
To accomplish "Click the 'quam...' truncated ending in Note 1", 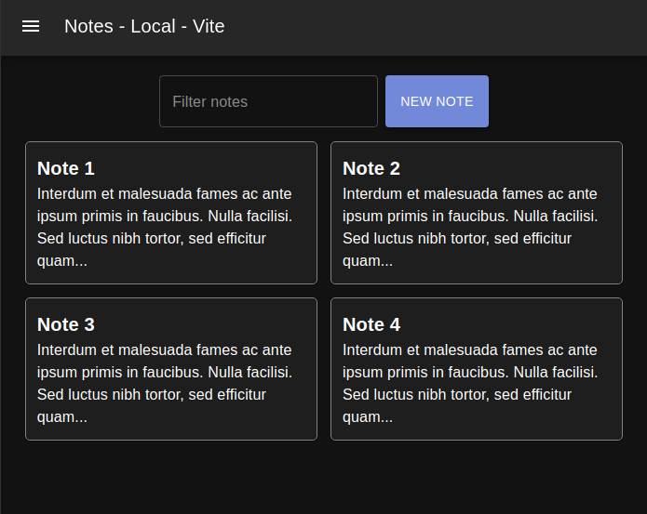I will pos(62,261).
